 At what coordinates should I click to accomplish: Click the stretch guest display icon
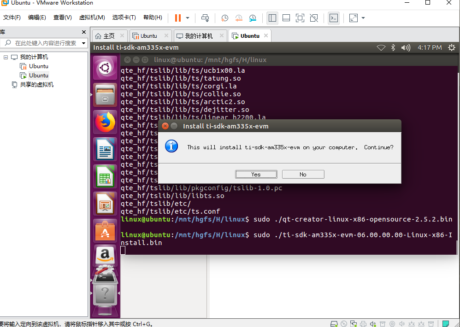354,18
